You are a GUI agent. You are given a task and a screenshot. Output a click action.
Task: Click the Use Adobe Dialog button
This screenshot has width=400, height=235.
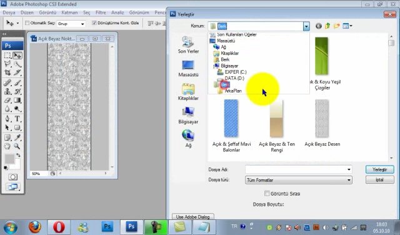pyautogui.click(x=193, y=217)
